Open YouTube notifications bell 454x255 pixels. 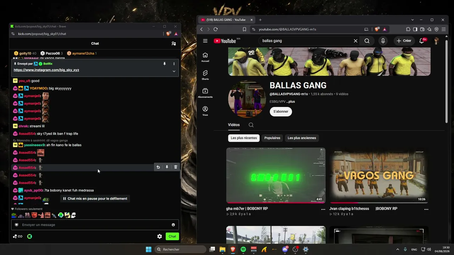click(x=422, y=41)
